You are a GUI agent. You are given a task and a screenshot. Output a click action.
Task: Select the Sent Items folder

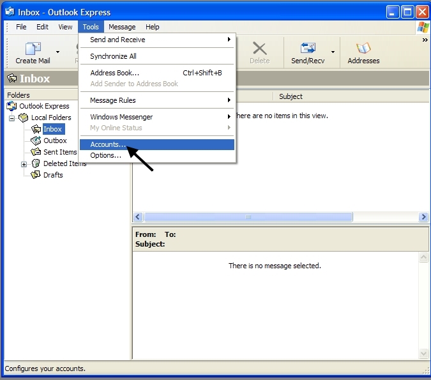59,152
